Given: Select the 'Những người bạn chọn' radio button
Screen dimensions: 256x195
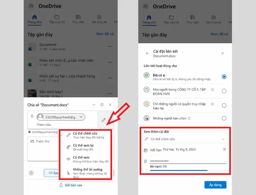Looking at the screenshot, I should (224, 118).
